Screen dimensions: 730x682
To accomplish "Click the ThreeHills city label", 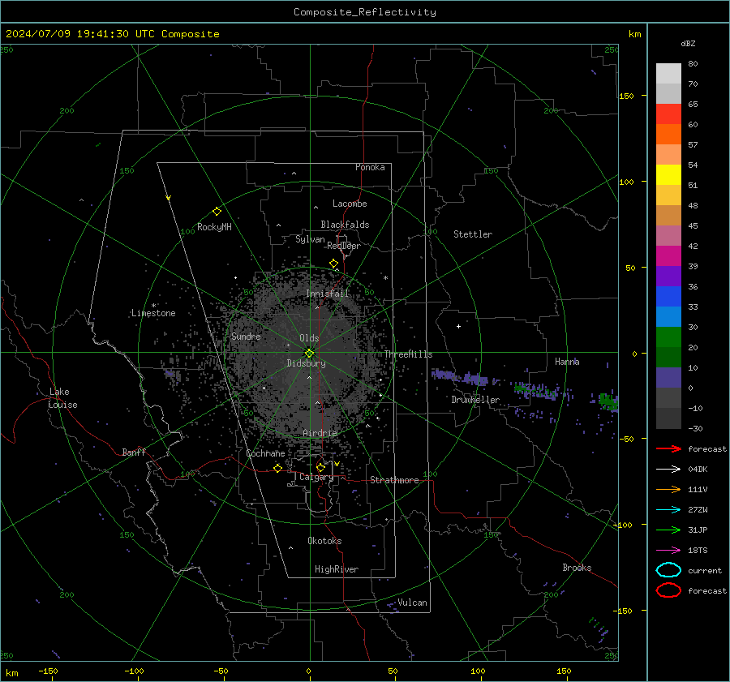I will [408, 354].
